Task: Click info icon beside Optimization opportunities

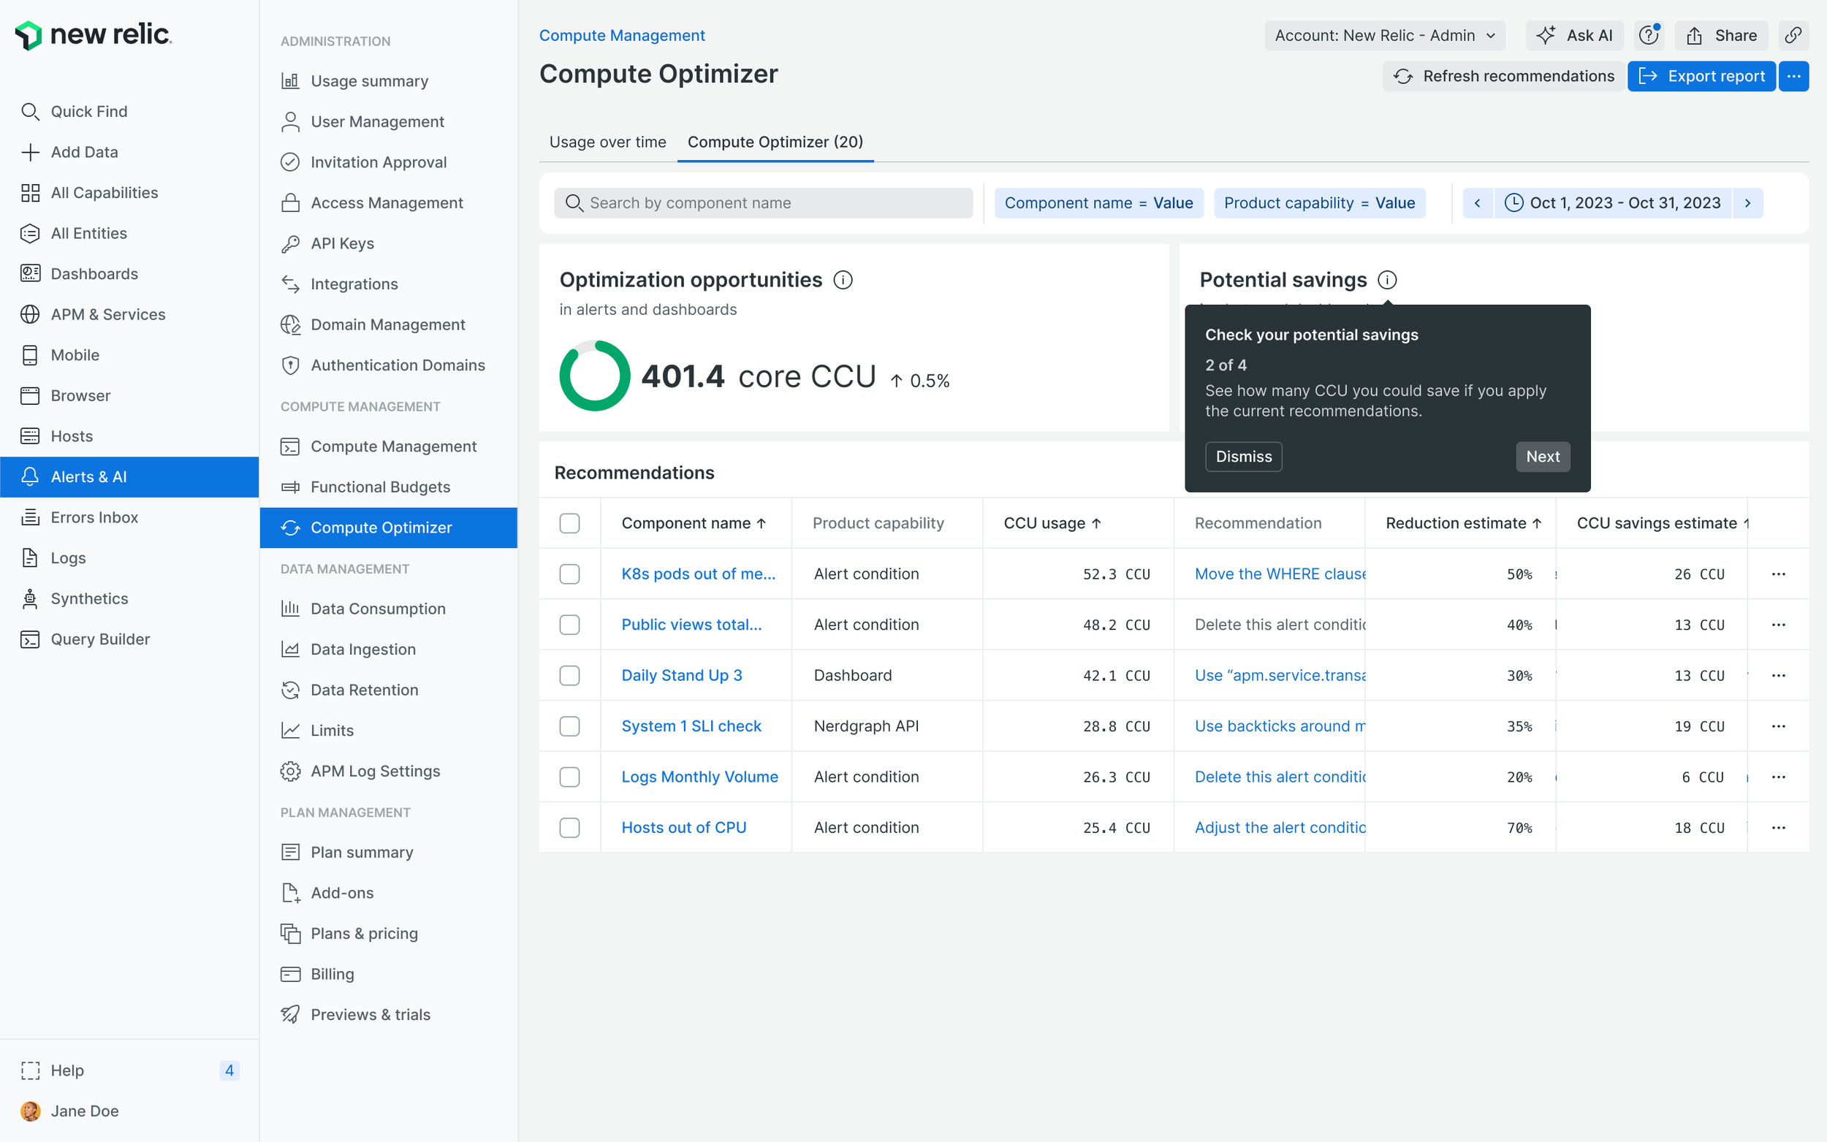Action: point(843,281)
